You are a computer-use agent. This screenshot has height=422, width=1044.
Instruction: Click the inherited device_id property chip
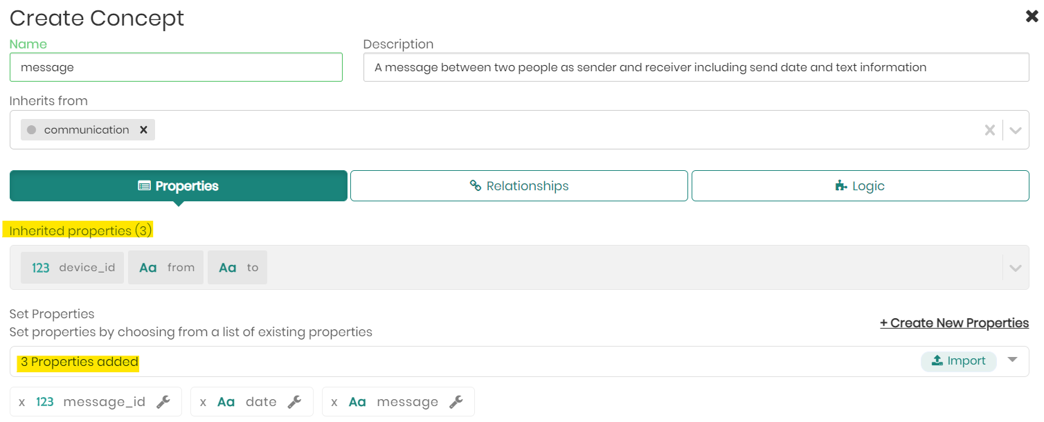tap(73, 268)
